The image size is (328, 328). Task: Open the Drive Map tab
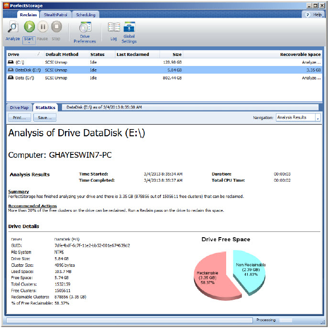[x=19, y=108]
